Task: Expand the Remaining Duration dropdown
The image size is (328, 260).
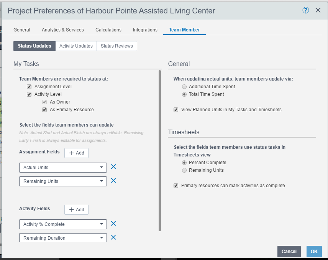Action: coord(63,238)
